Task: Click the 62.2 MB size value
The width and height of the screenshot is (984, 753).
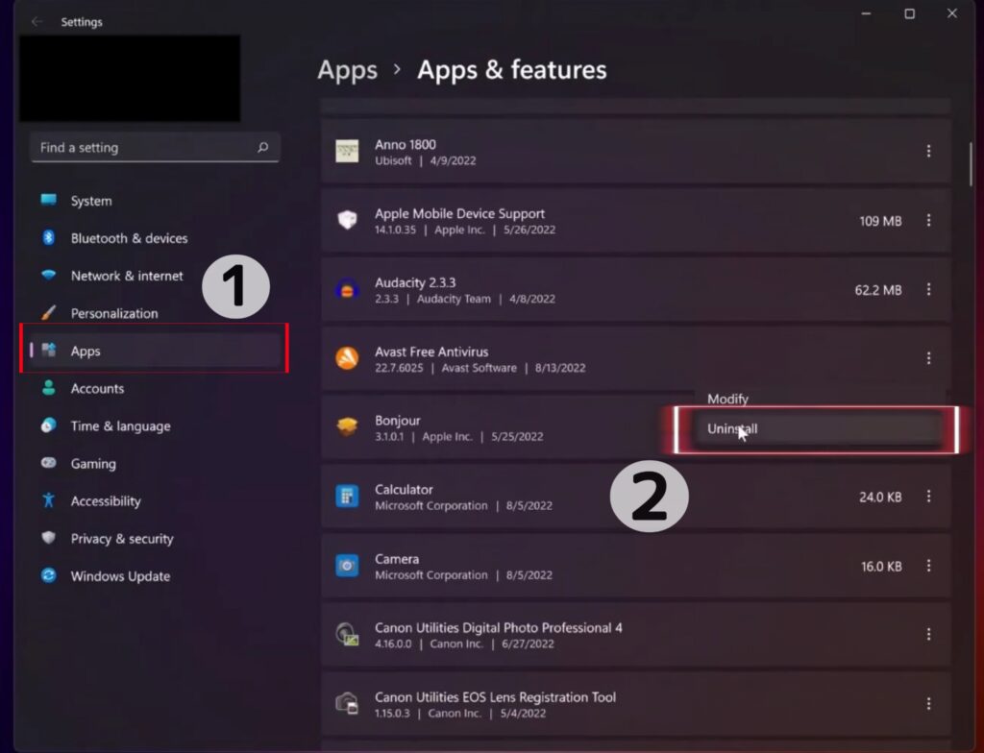Action: click(x=878, y=290)
